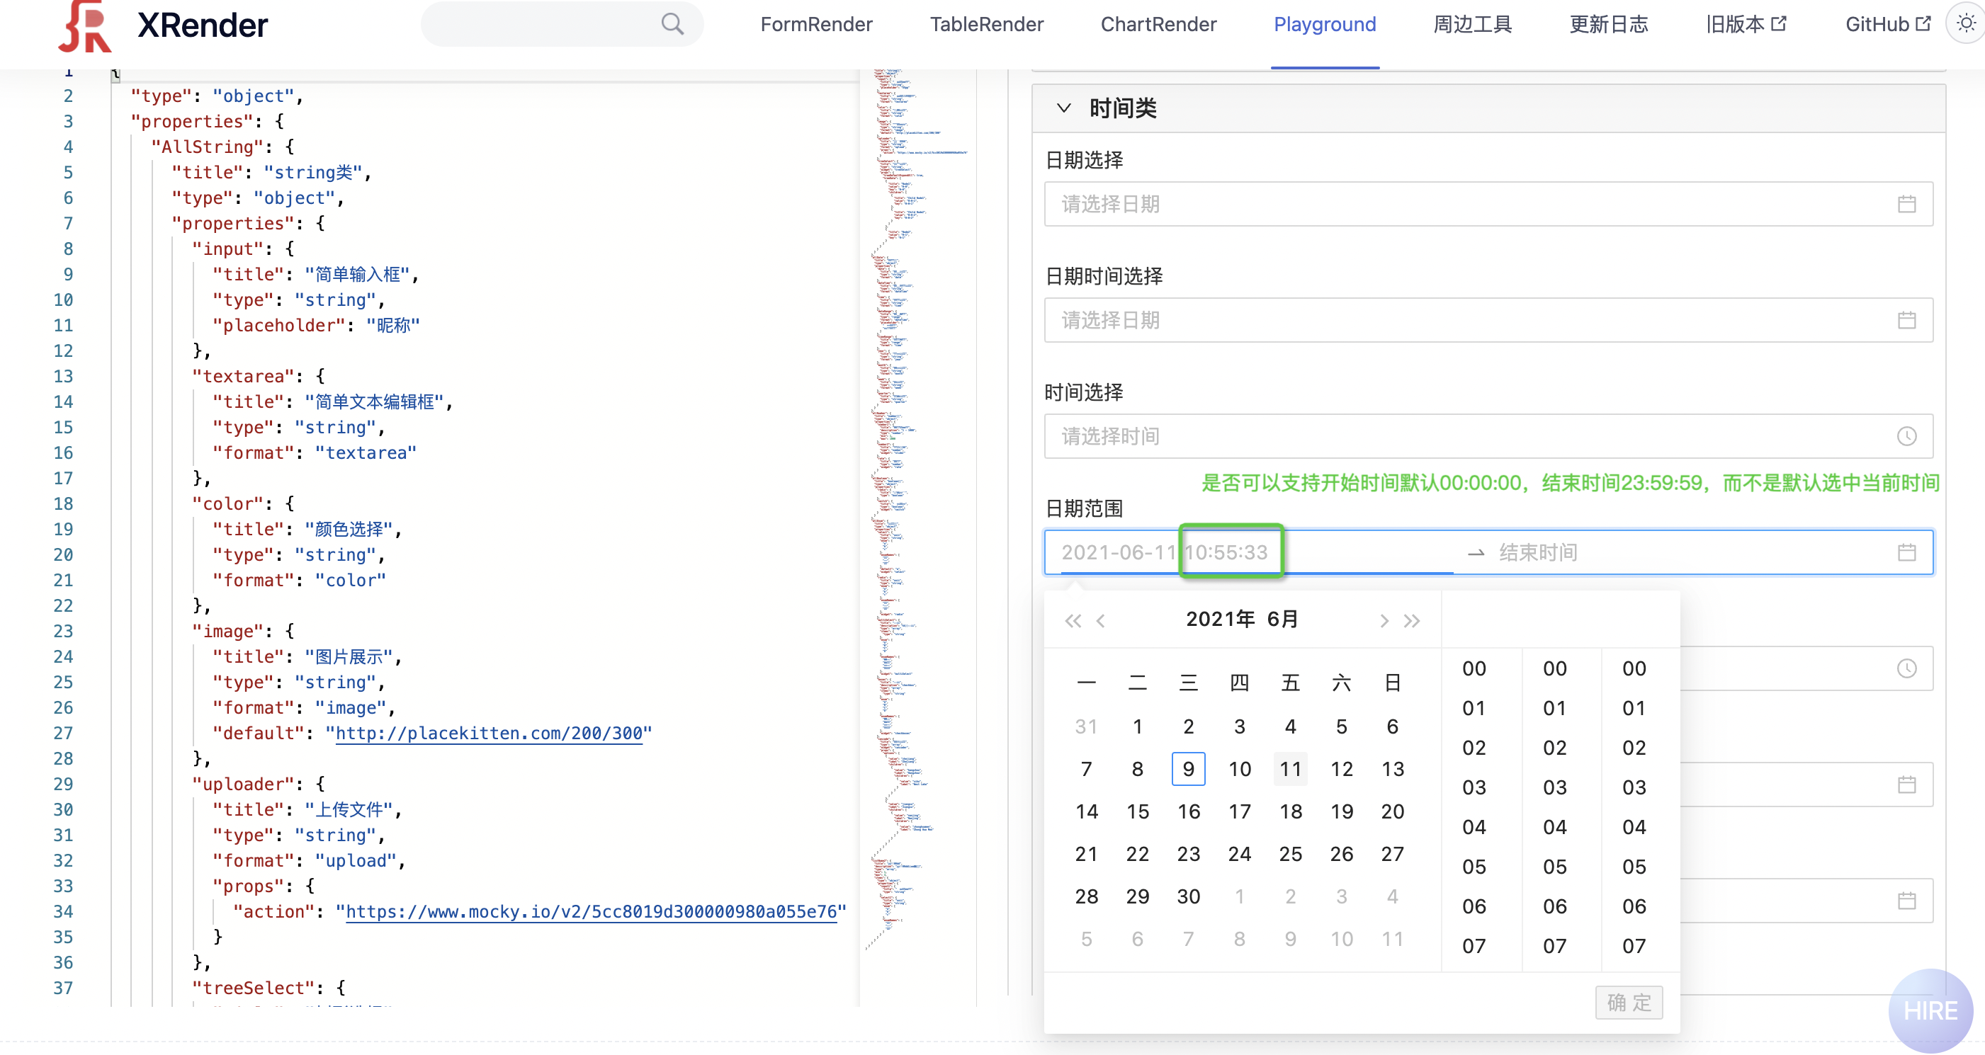Open the FormRender page
This screenshot has width=1985, height=1055.
[x=816, y=24]
